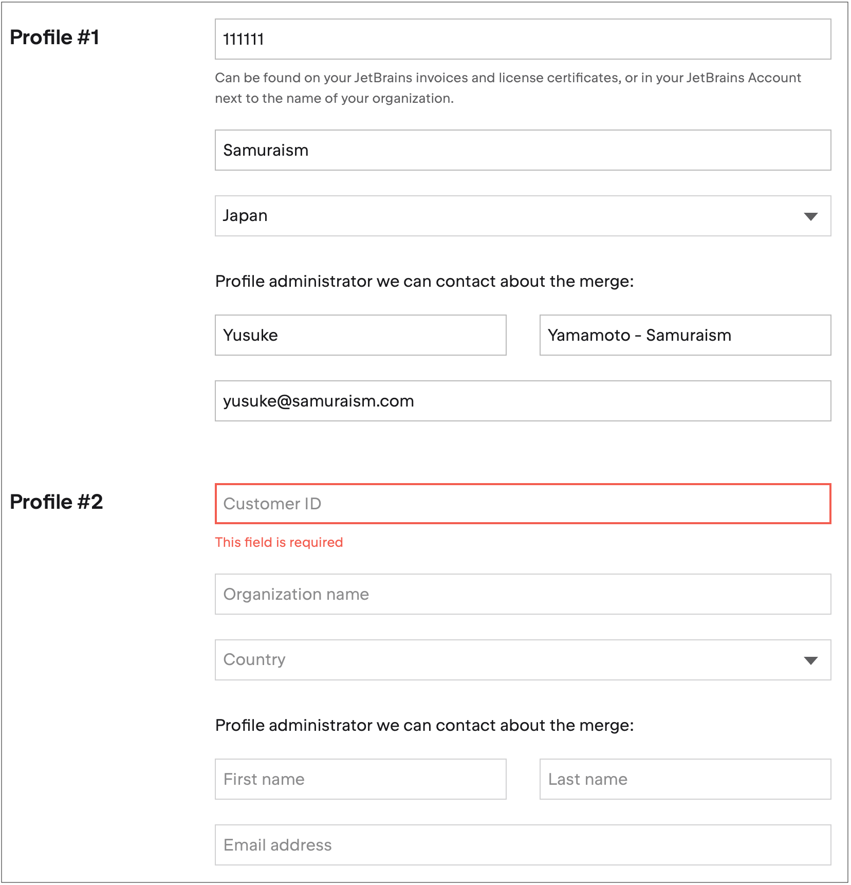The image size is (851, 885).
Task: Click the organization name field containing Samuraism
Action: tap(522, 150)
